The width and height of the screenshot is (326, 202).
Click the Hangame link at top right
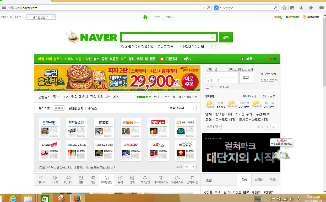(x=311, y=17)
